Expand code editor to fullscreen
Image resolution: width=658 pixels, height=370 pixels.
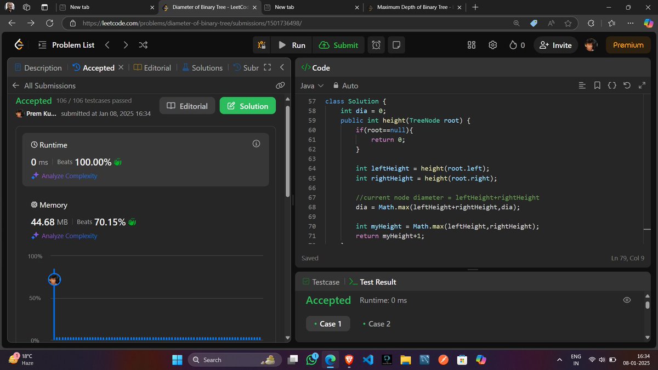pos(643,86)
